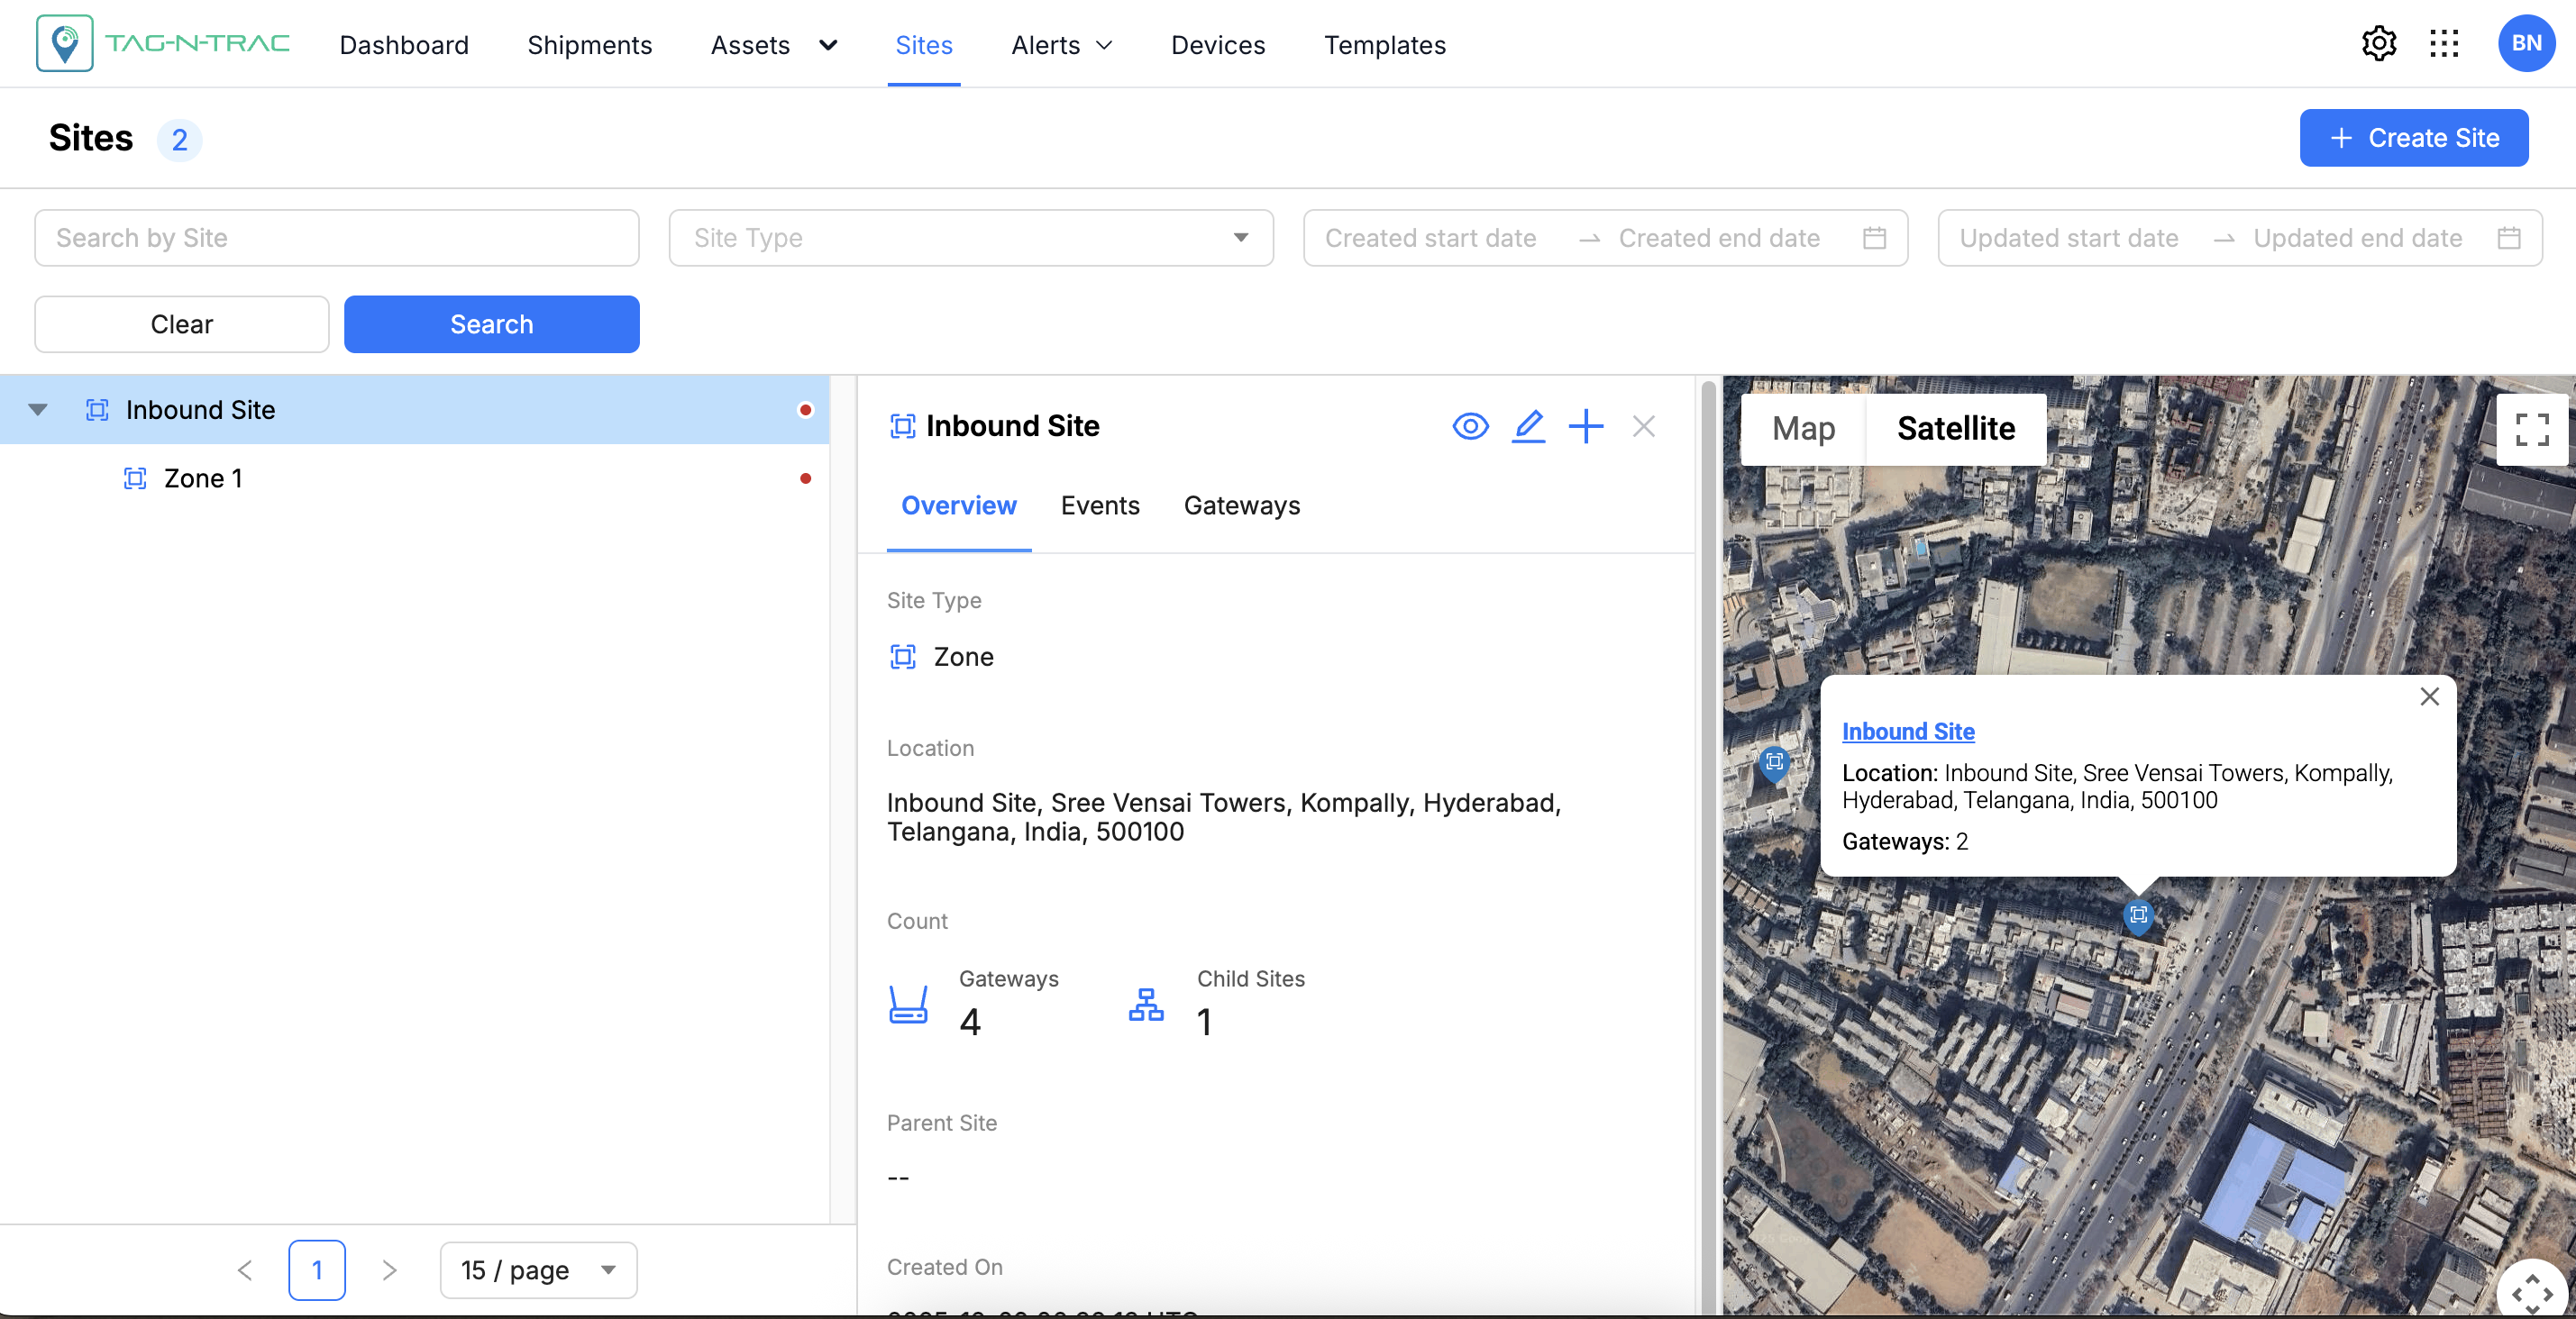This screenshot has width=2576, height=1319.
Task: Toggle the eye view icon for Inbound Site
Action: [x=1469, y=427]
